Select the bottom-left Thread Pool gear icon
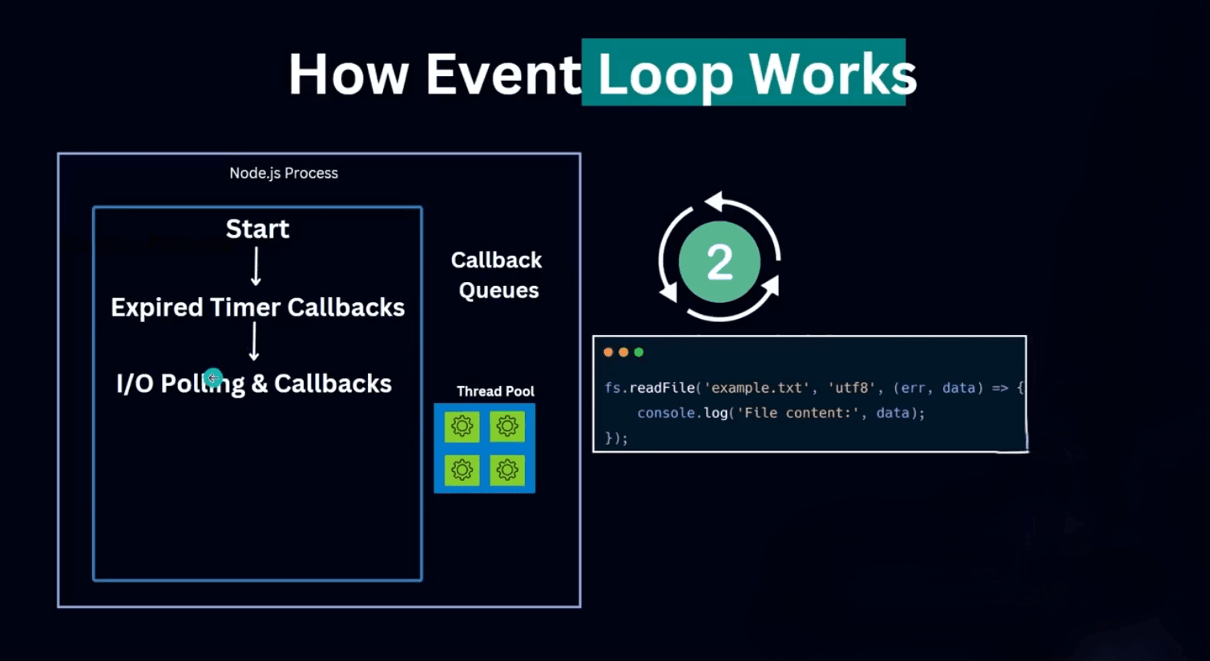This screenshot has width=1210, height=661. coord(462,470)
